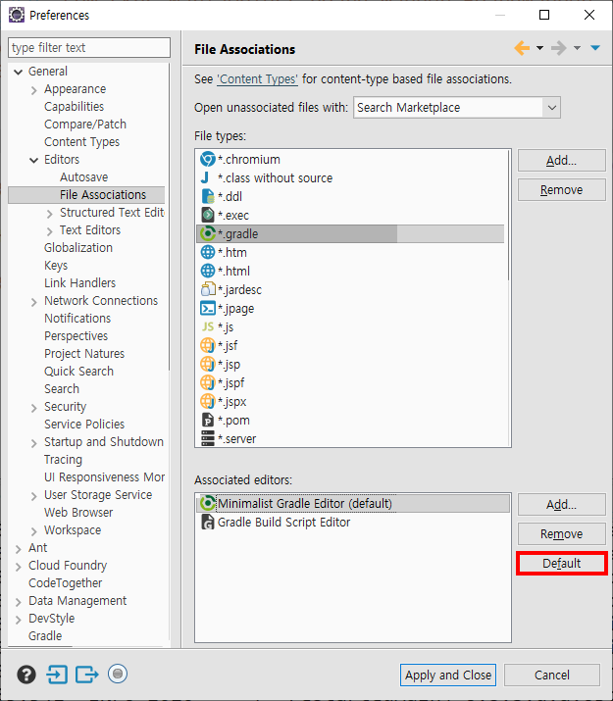
Task: Expand the Structured Text Editors node
Action: click(50, 214)
